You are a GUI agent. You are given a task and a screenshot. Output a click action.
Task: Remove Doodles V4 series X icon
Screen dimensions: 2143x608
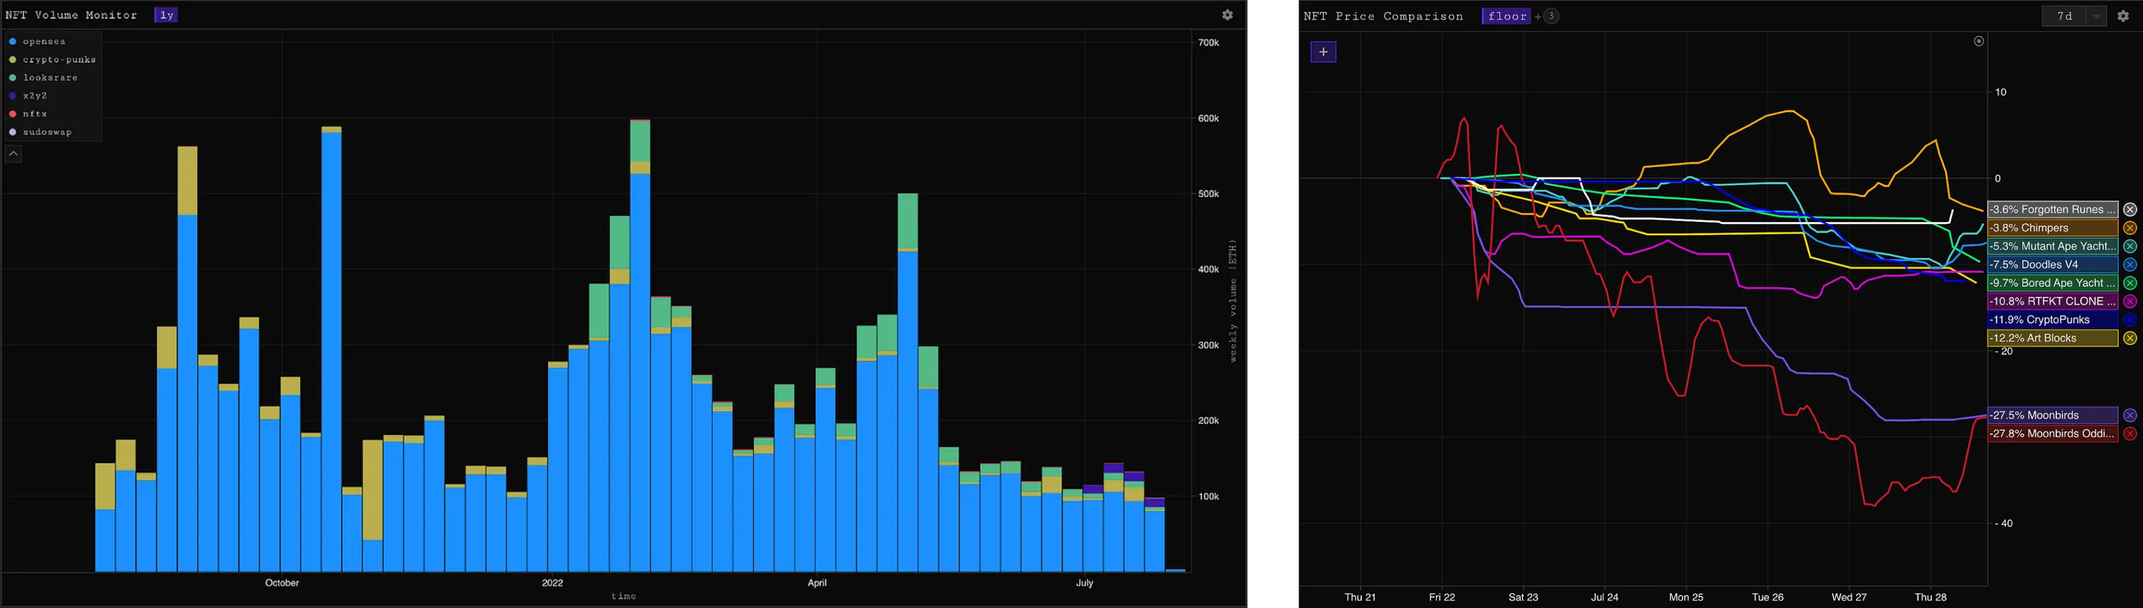pos(2130,264)
